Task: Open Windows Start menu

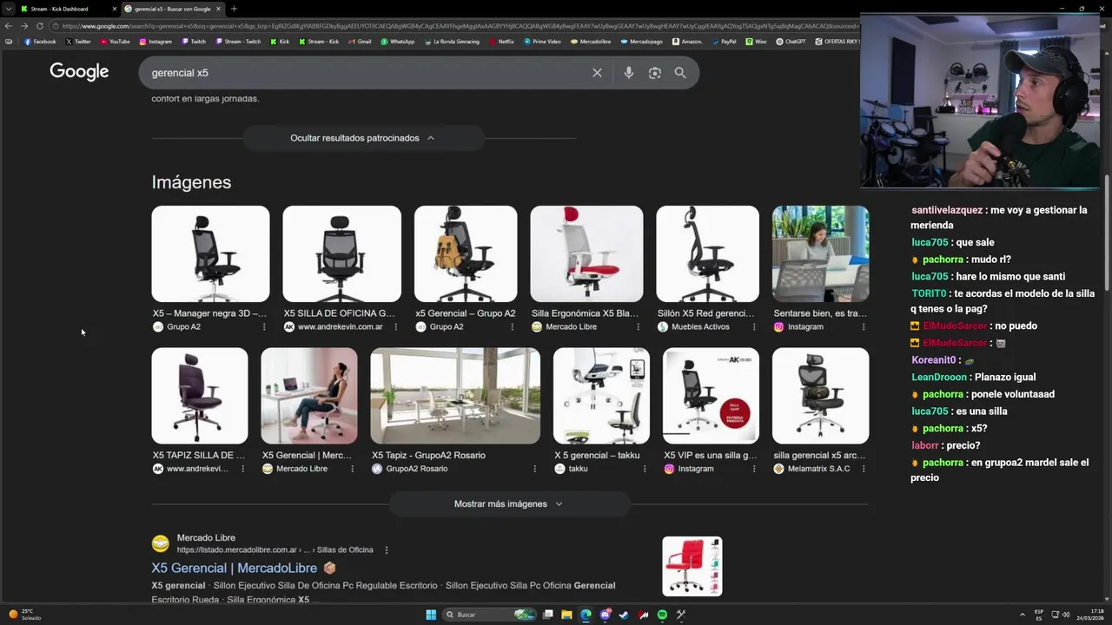Action: (x=431, y=615)
